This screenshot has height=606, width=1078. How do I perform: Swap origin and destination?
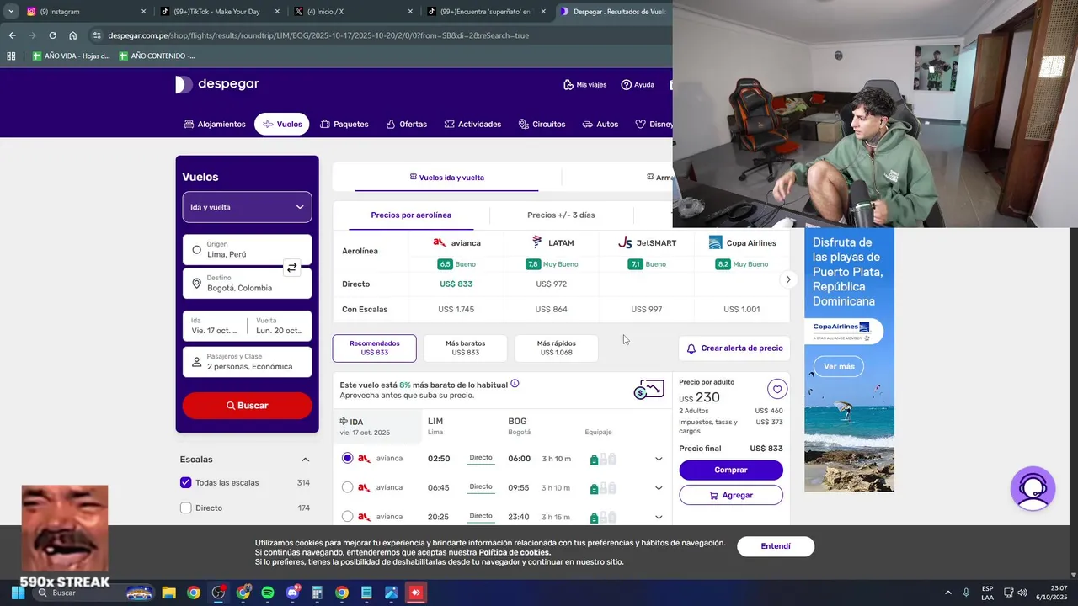291,268
